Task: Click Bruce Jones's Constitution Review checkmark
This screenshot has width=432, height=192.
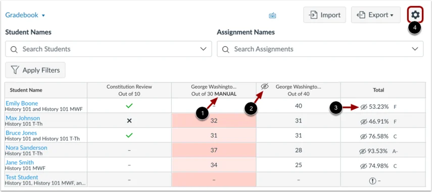Action: point(129,136)
